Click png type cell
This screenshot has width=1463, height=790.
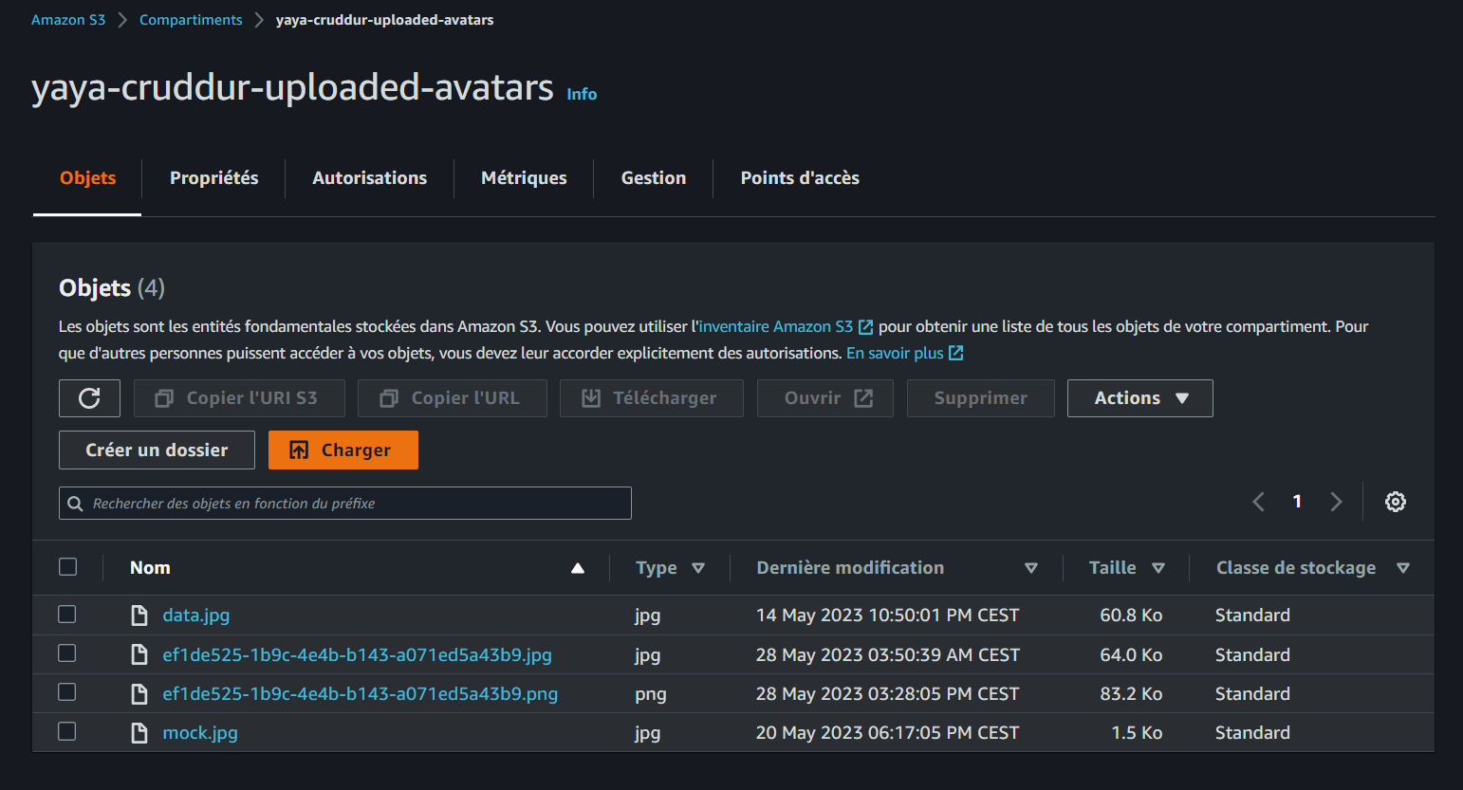651,694
